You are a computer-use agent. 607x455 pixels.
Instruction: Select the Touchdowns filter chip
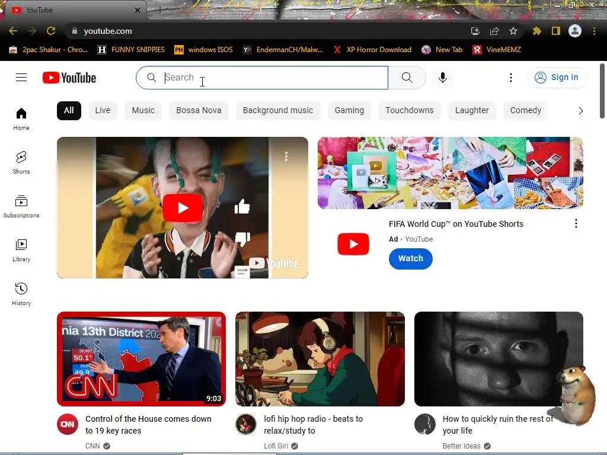(x=410, y=111)
